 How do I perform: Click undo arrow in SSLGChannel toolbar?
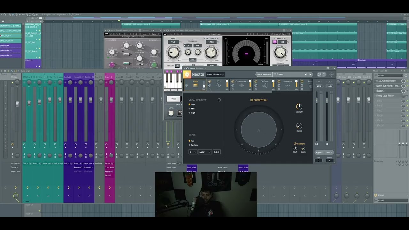coord(111,34)
